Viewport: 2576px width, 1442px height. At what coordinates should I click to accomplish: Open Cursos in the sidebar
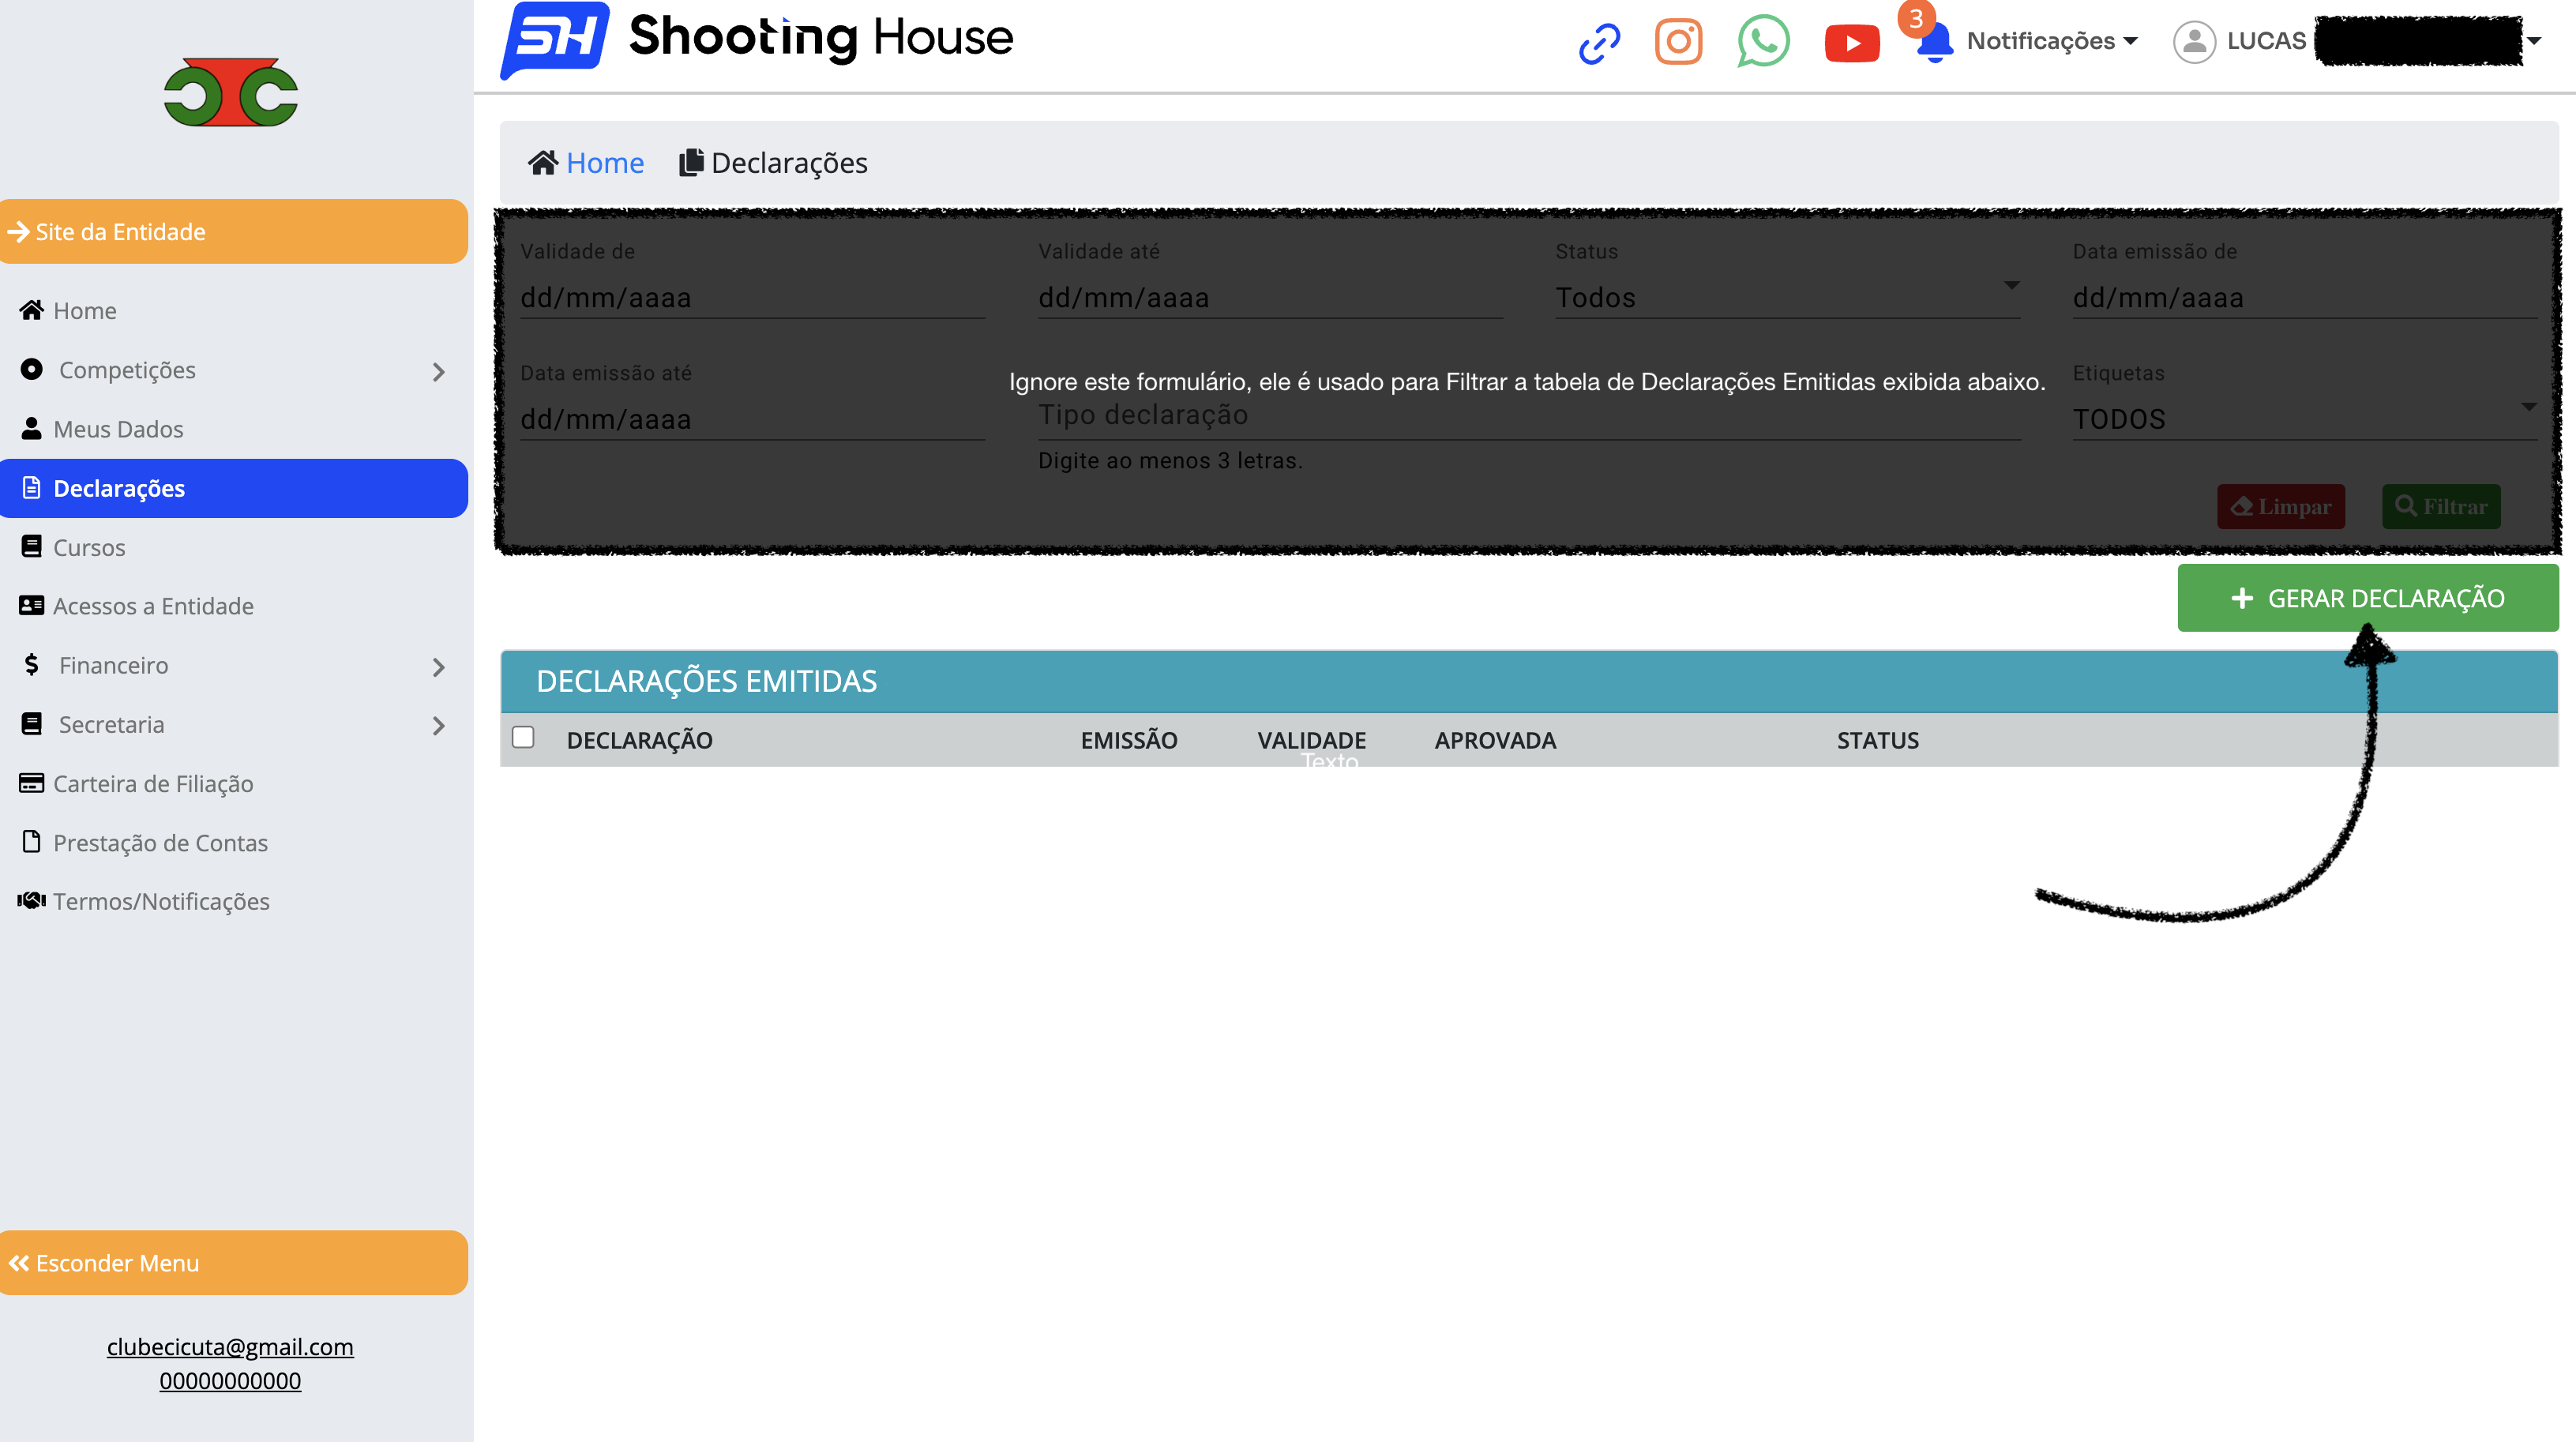[x=89, y=547]
